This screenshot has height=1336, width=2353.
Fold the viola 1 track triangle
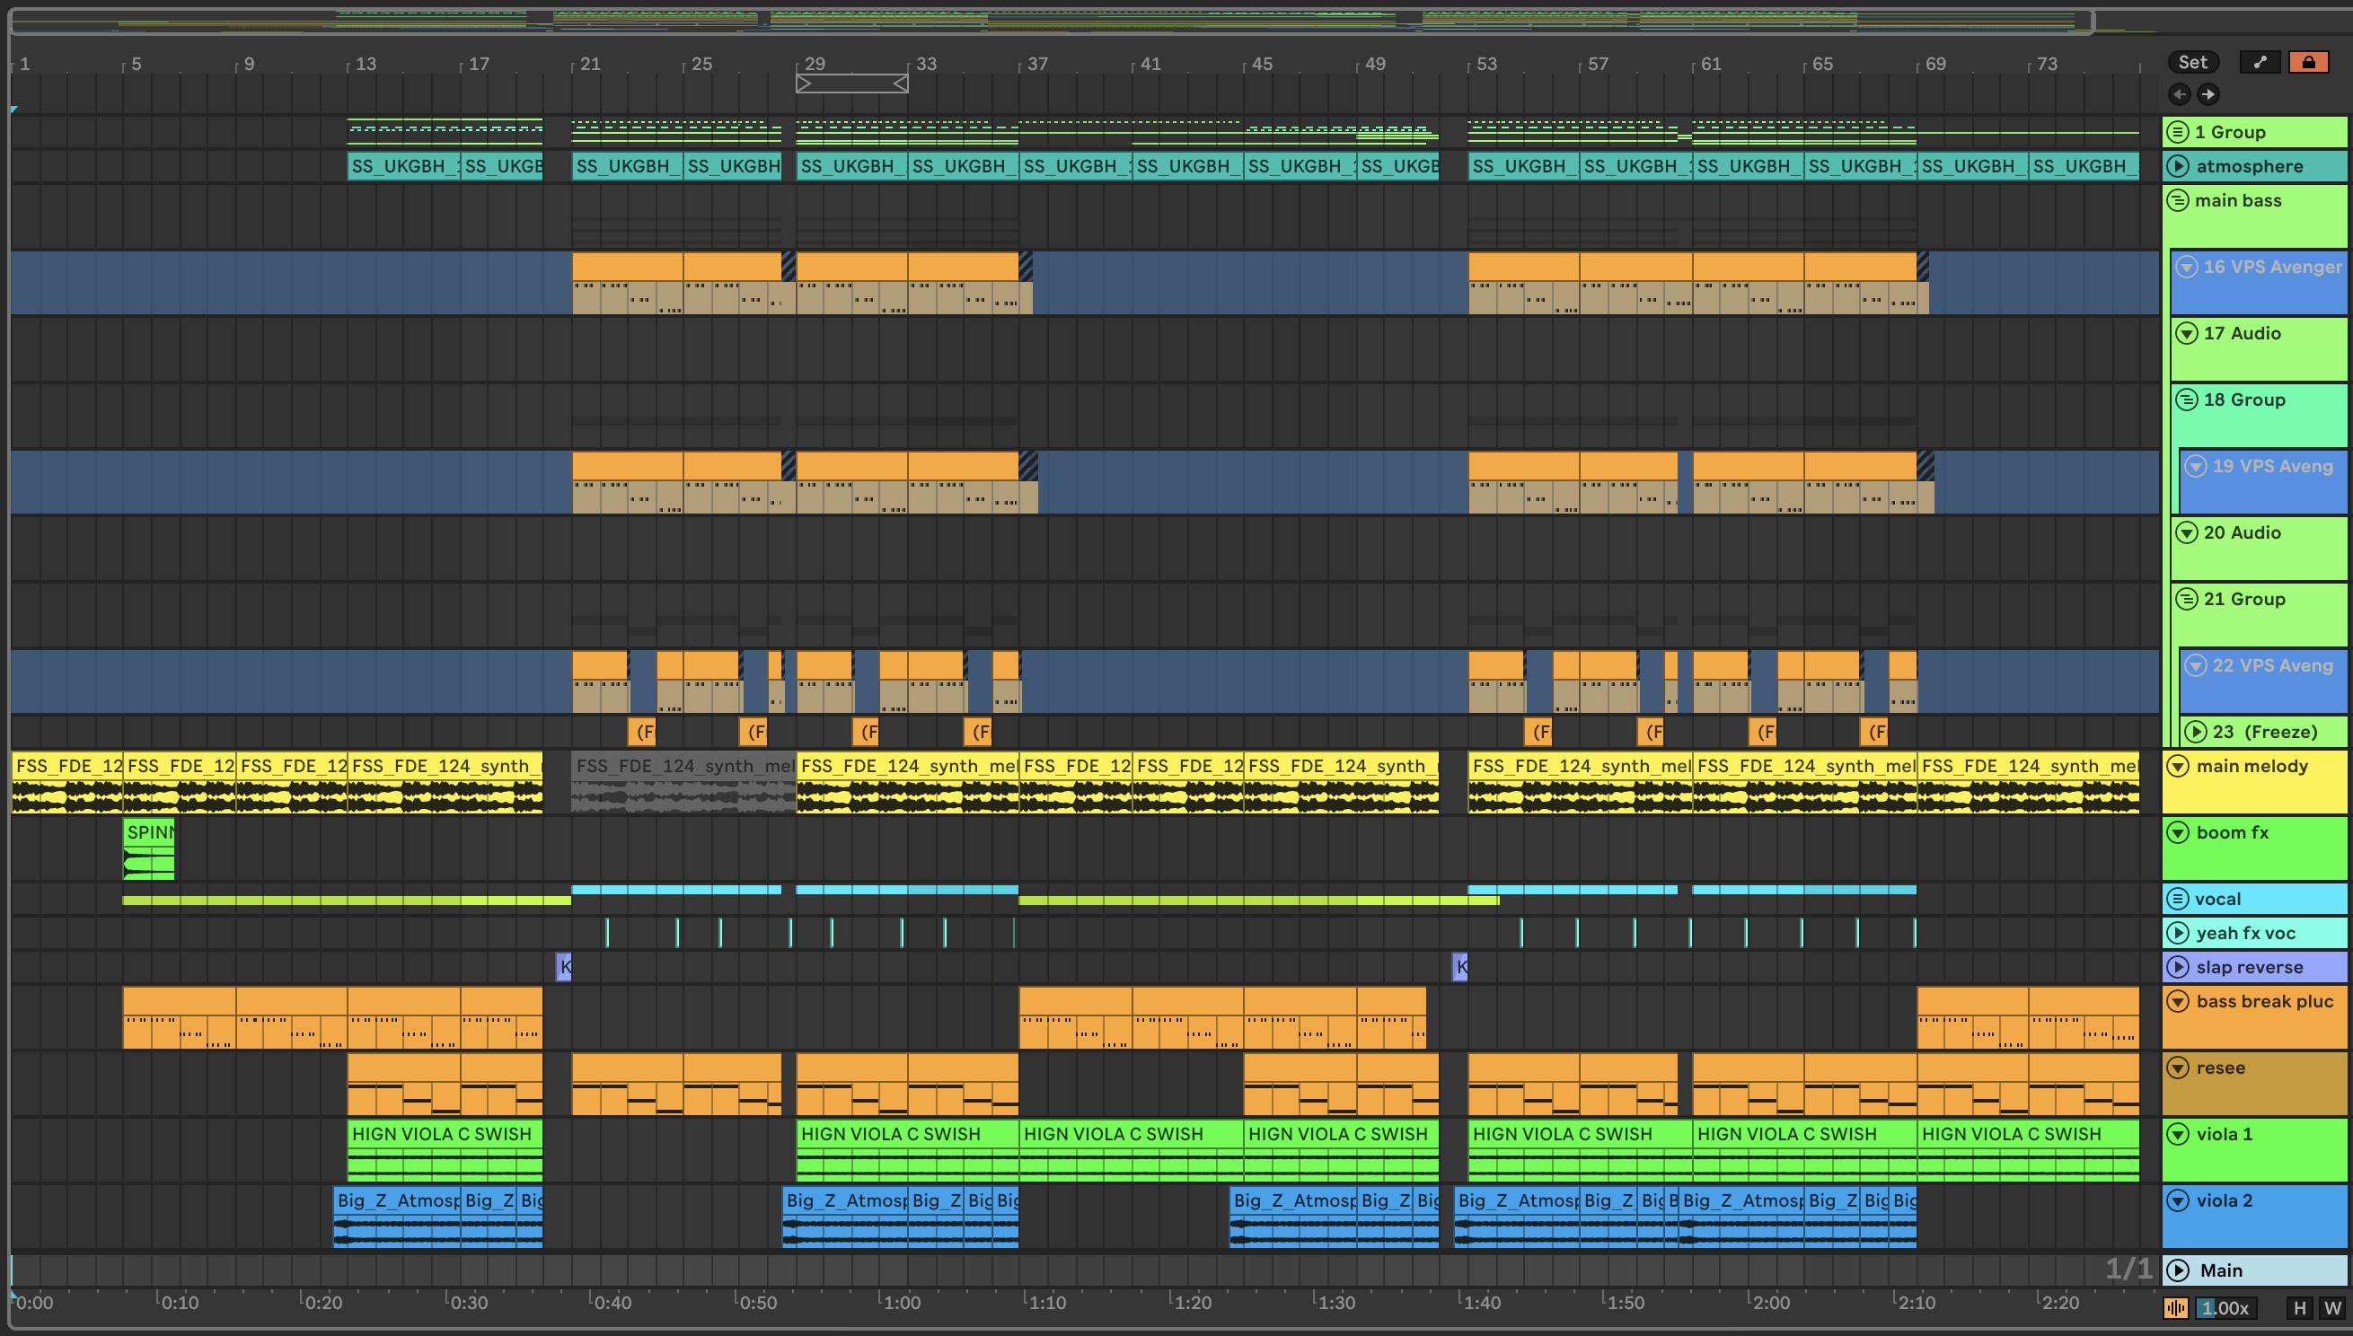[2177, 1134]
